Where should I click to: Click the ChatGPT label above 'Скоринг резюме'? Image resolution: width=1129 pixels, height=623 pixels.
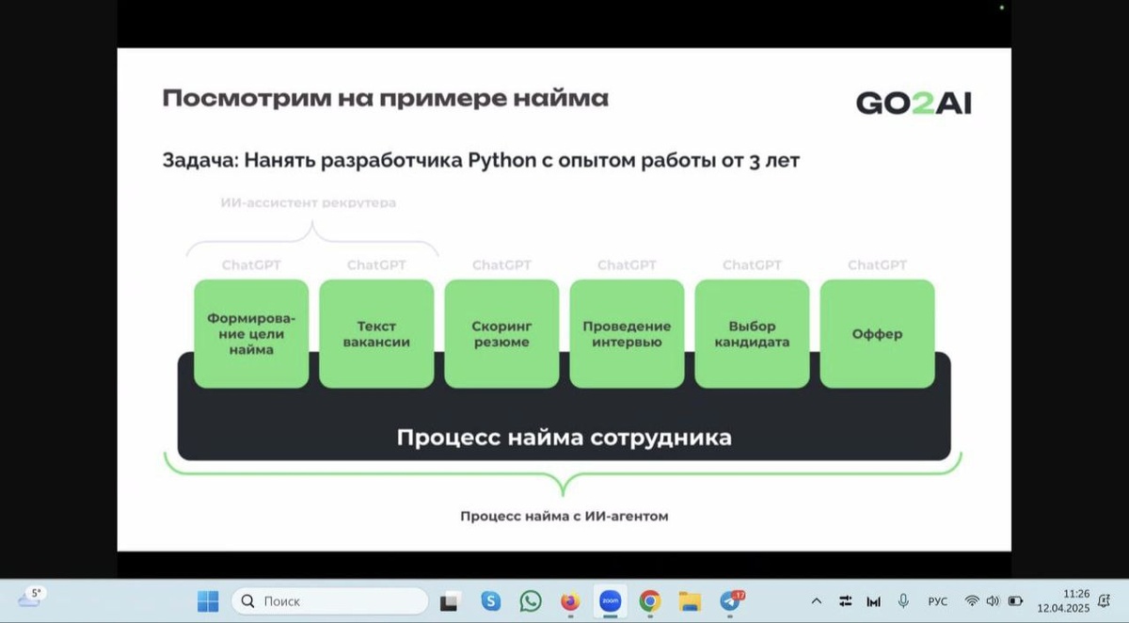pyautogui.click(x=501, y=265)
